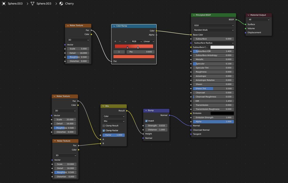Screen dimensions: 288x183
Task: Select the left color stop marker on ramp
Action: click(x=127, y=47)
